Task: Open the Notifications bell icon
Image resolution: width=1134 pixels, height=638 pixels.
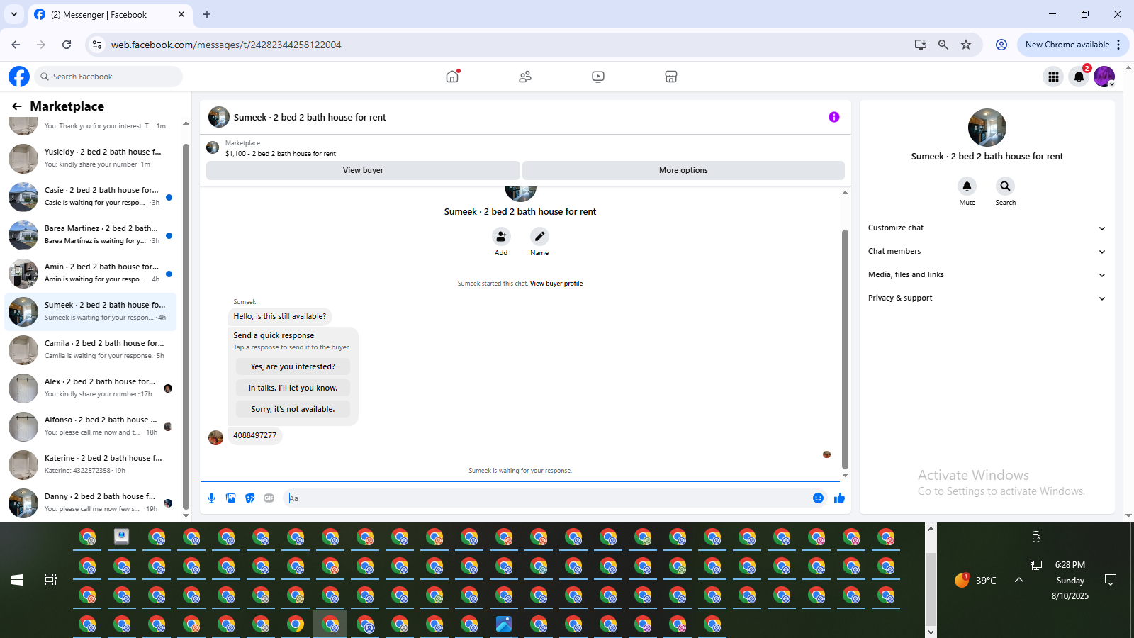Action: point(1079,77)
